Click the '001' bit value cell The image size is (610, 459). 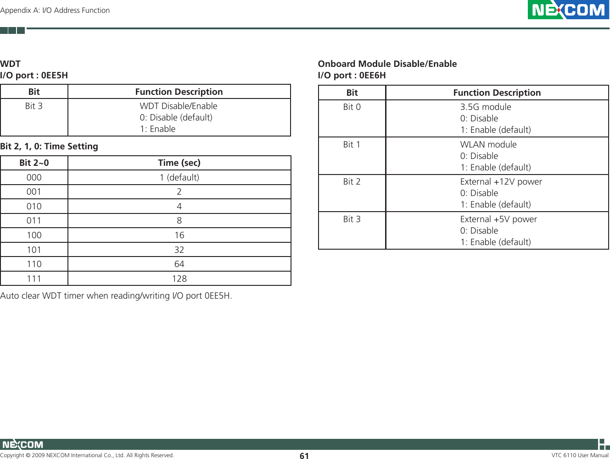[x=34, y=191]
